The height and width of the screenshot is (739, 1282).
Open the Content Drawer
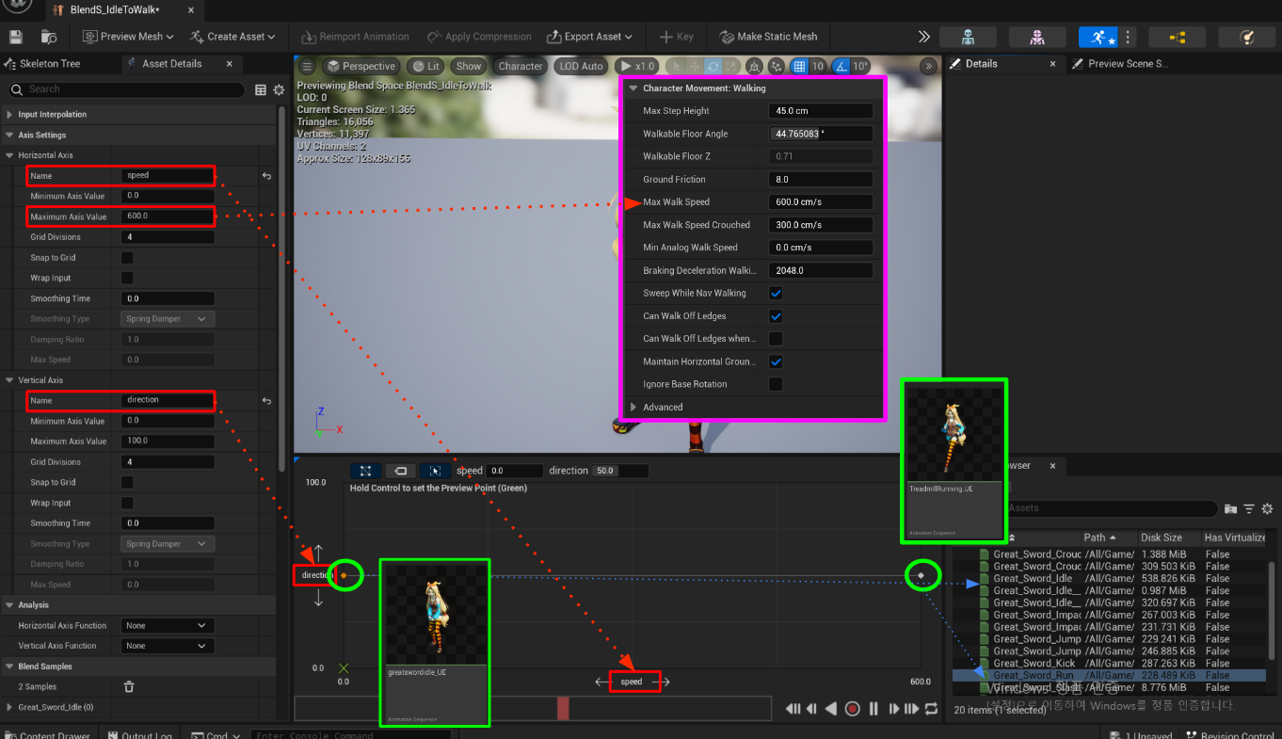pos(49,735)
